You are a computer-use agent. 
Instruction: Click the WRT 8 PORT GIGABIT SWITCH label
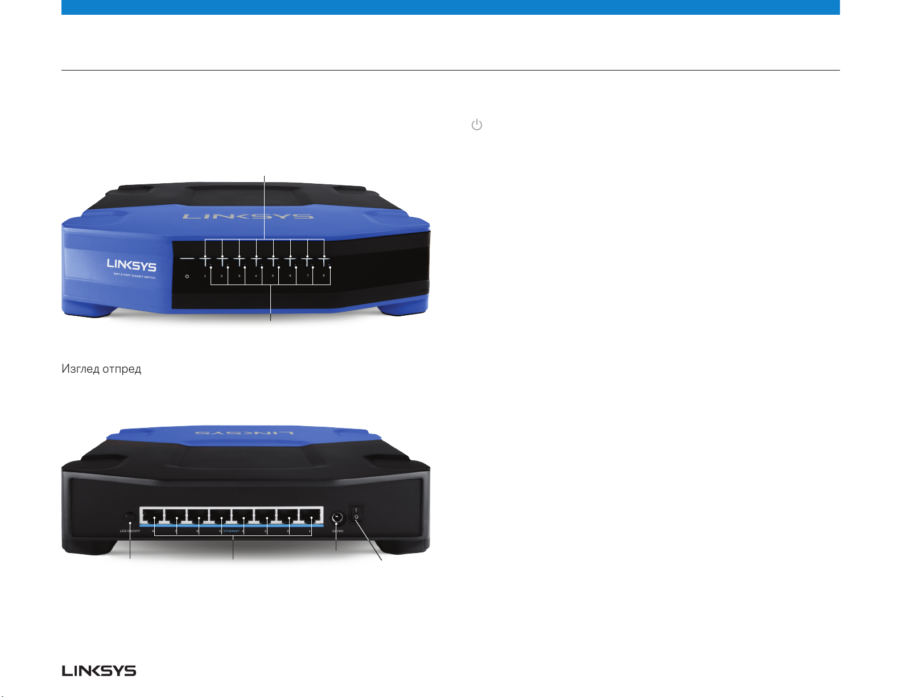point(134,277)
